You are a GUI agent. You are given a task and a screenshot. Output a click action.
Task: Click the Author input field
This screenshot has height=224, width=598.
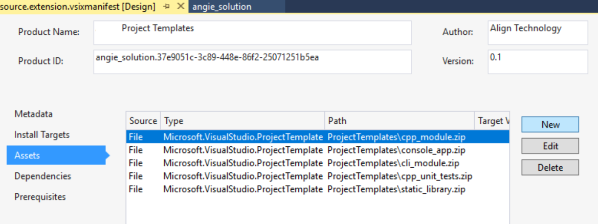(x=538, y=32)
